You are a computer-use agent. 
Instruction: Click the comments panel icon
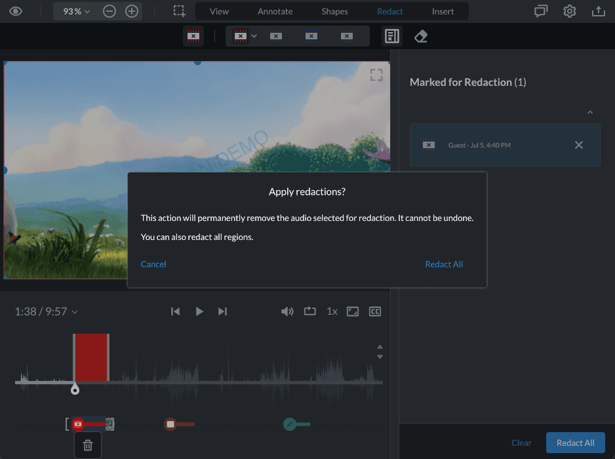tap(541, 11)
